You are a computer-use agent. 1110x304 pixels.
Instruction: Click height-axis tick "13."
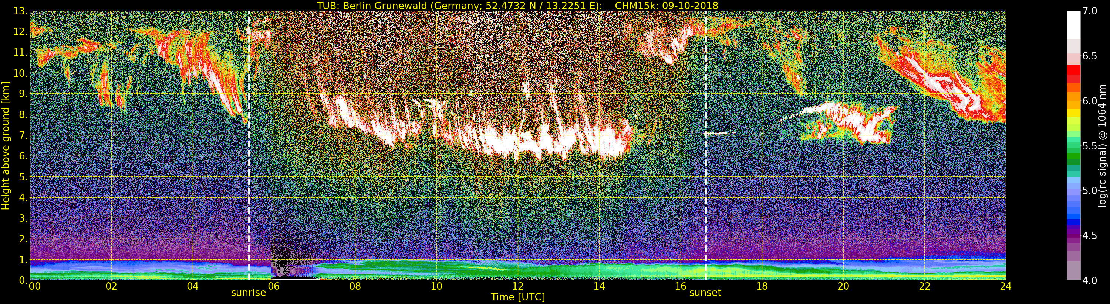tap(20, 11)
